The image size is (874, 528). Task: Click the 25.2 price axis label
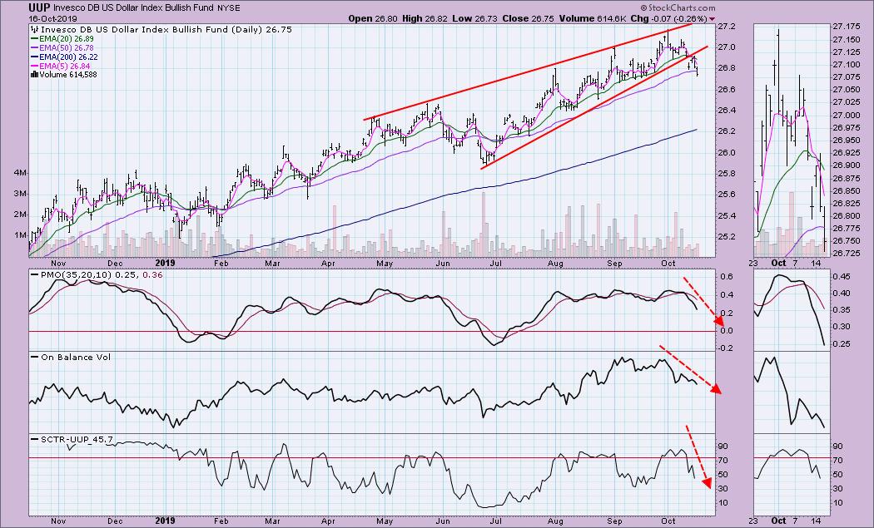(x=726, y=237)
